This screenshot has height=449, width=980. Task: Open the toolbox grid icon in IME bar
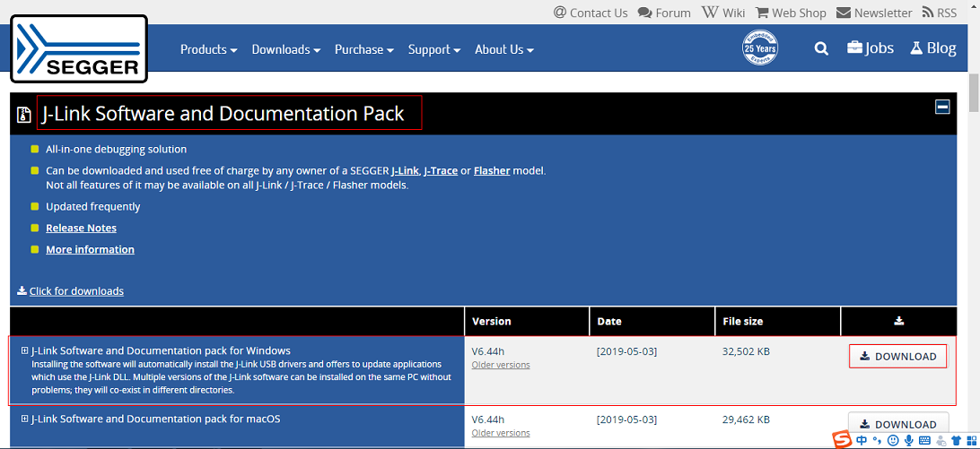(973, 440)
